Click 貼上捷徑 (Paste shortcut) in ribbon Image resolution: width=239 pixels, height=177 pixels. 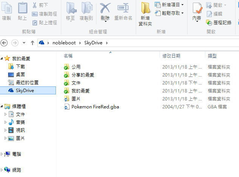click(45, 23)
